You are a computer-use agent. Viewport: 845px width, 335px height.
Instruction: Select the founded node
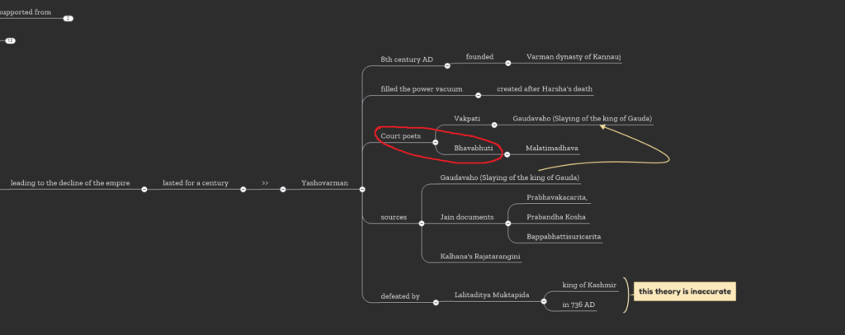coord(479,57)
